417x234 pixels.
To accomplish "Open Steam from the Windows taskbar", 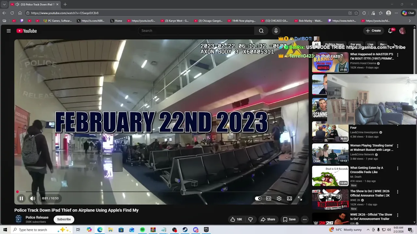I will pyautogui.click(x=185, y=230).
